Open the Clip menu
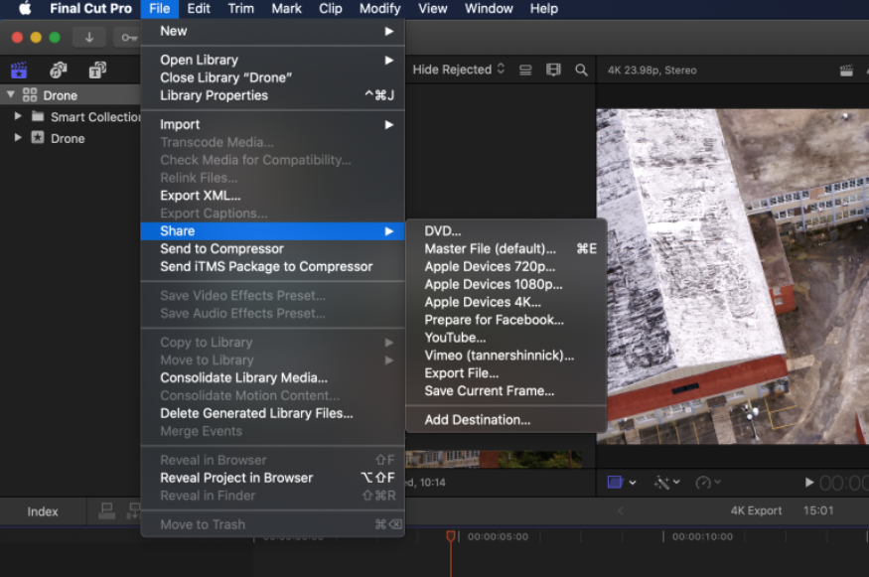Viewport: 869px width, 577px height. [x=331, y=8]
